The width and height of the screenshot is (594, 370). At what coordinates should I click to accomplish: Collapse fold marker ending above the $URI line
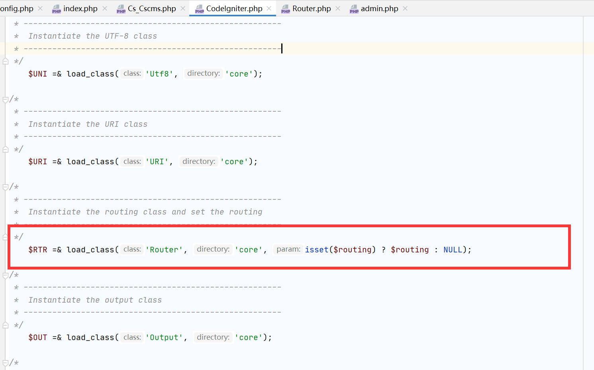6,150
